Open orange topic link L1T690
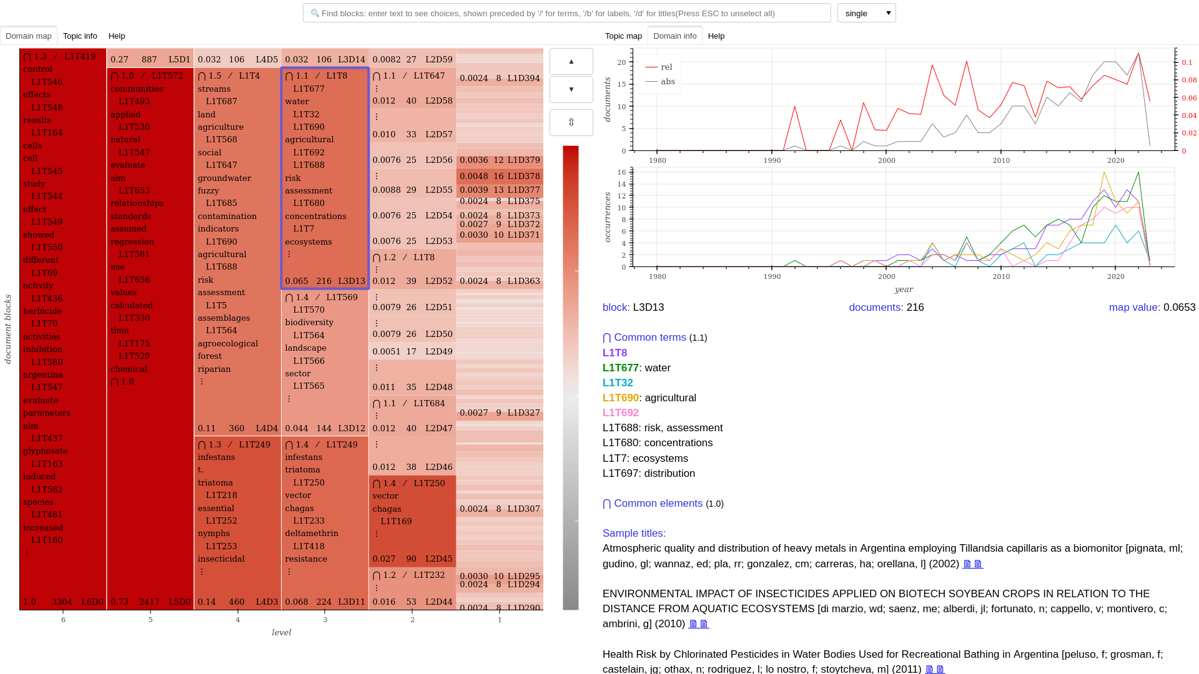1199x674 pixels. click(x=621, y=398)
